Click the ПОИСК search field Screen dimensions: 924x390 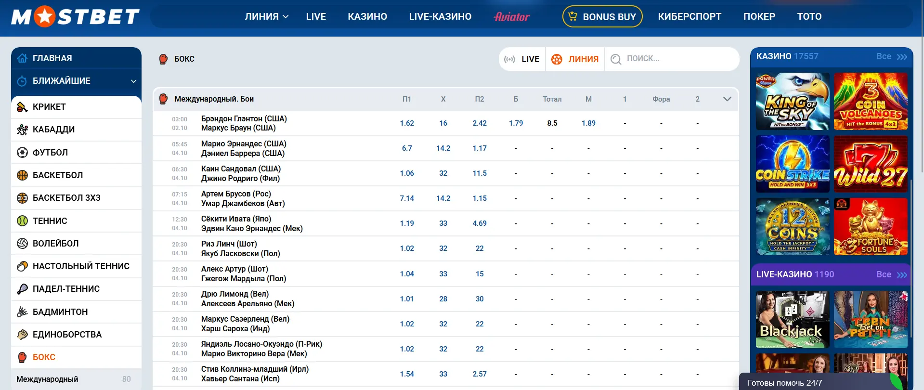[674, 59]
